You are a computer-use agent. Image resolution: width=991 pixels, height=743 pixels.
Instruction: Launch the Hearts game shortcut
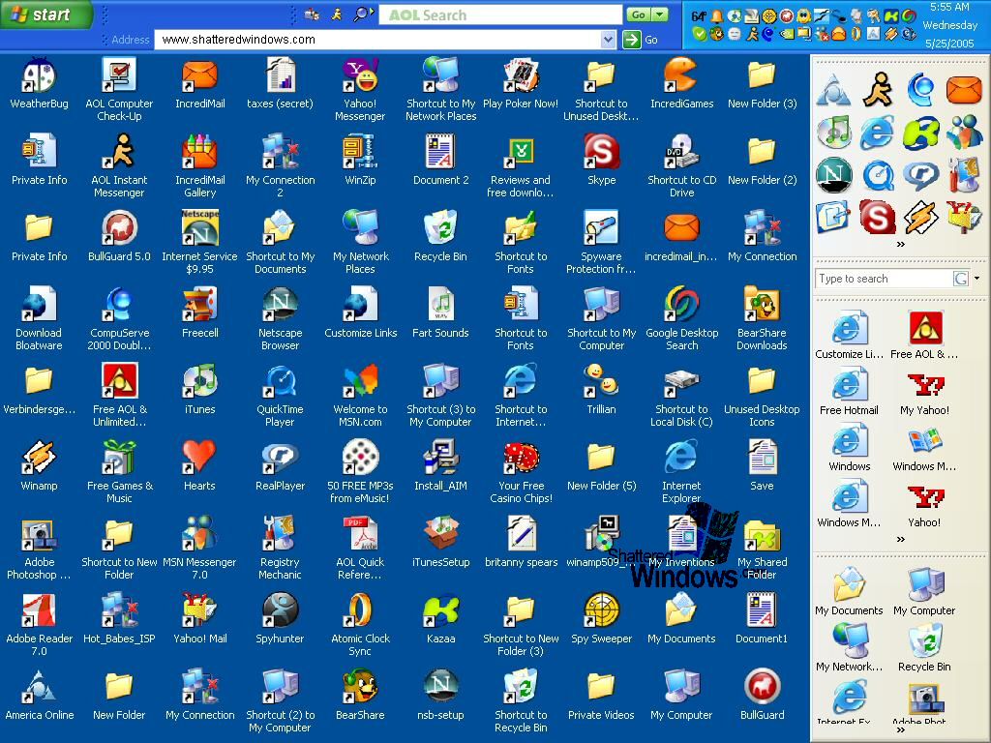click(199, 465)
